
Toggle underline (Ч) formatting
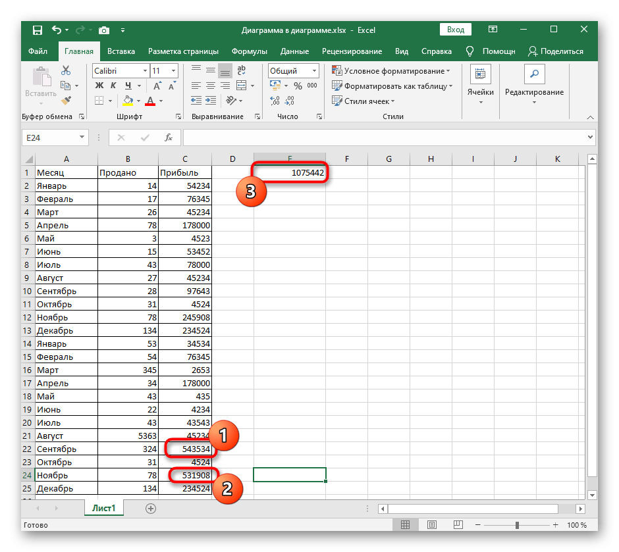point(128,86)
